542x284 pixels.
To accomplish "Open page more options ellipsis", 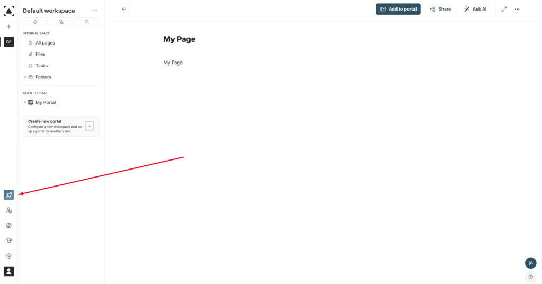I will point(517,10).
